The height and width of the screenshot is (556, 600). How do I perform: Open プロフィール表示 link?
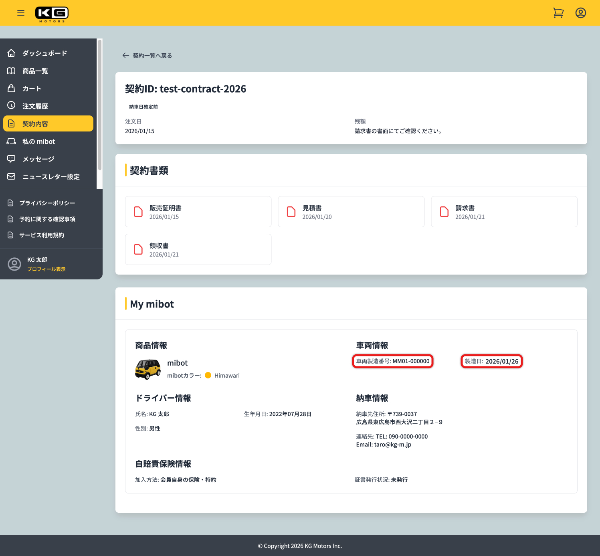46,269
